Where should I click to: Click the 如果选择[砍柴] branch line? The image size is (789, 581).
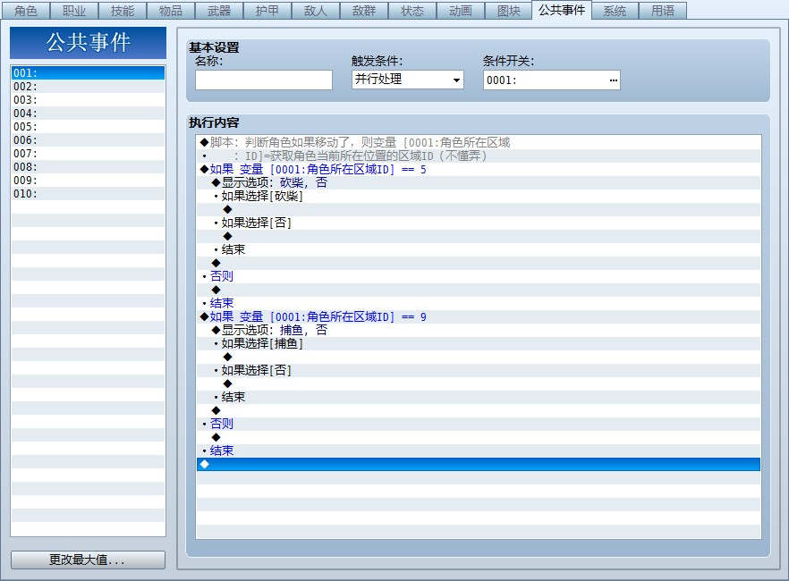(x=478, y=196)
